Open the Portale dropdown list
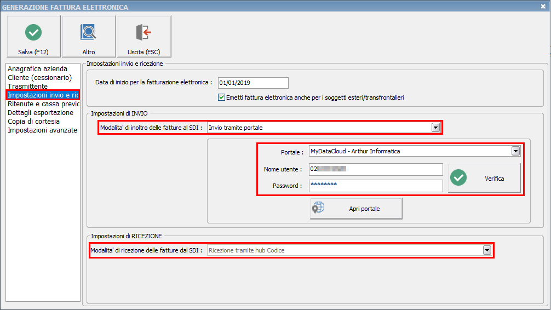551x310 pixels. coord(515,151)
